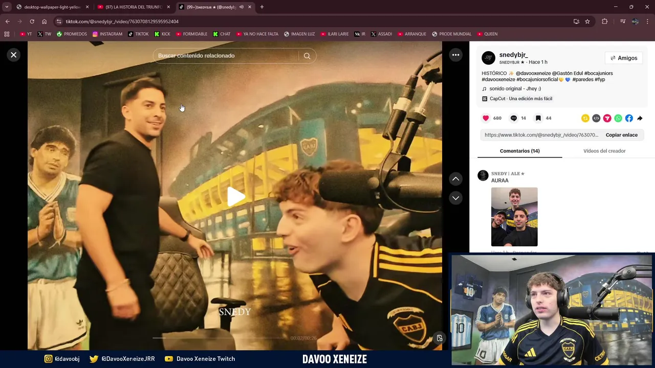Viewport: 655px width, 368px height.
Task: Switch to Vídeos del creador tab
Action: pos(604,151)
